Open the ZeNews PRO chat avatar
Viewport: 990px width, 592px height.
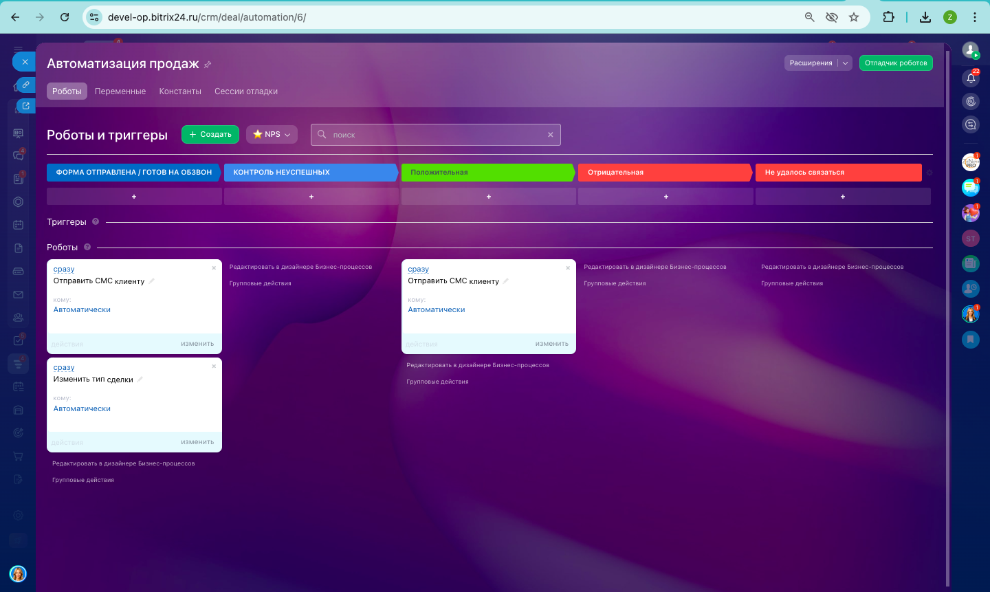click(x=971, y=162)
